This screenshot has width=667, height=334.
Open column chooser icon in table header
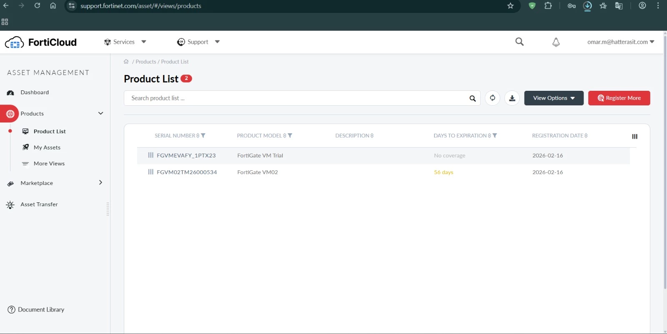(x=634, y=136)
